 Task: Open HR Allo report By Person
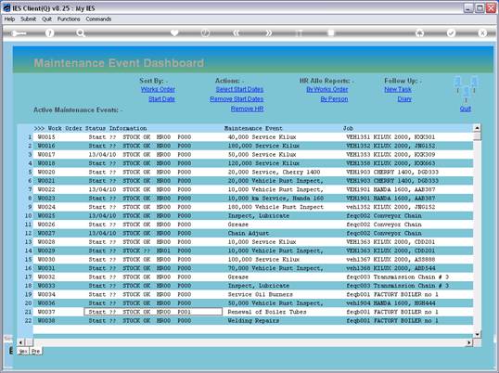(334, 99)
